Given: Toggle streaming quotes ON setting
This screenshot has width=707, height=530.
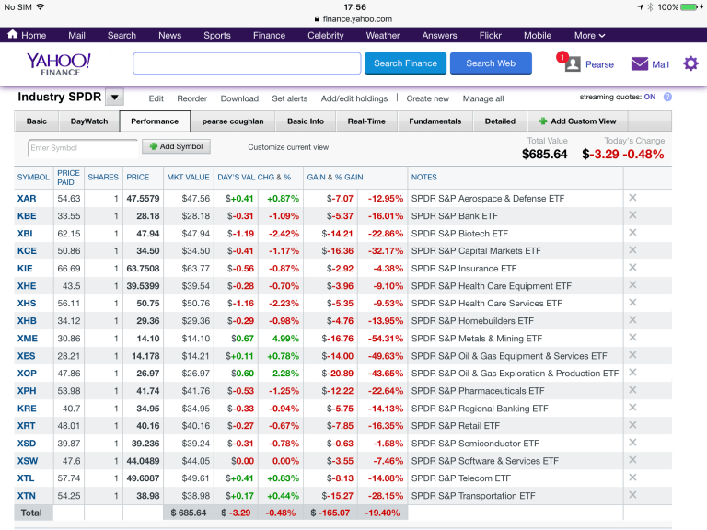Looking at the screenshot, I should 650,98.
